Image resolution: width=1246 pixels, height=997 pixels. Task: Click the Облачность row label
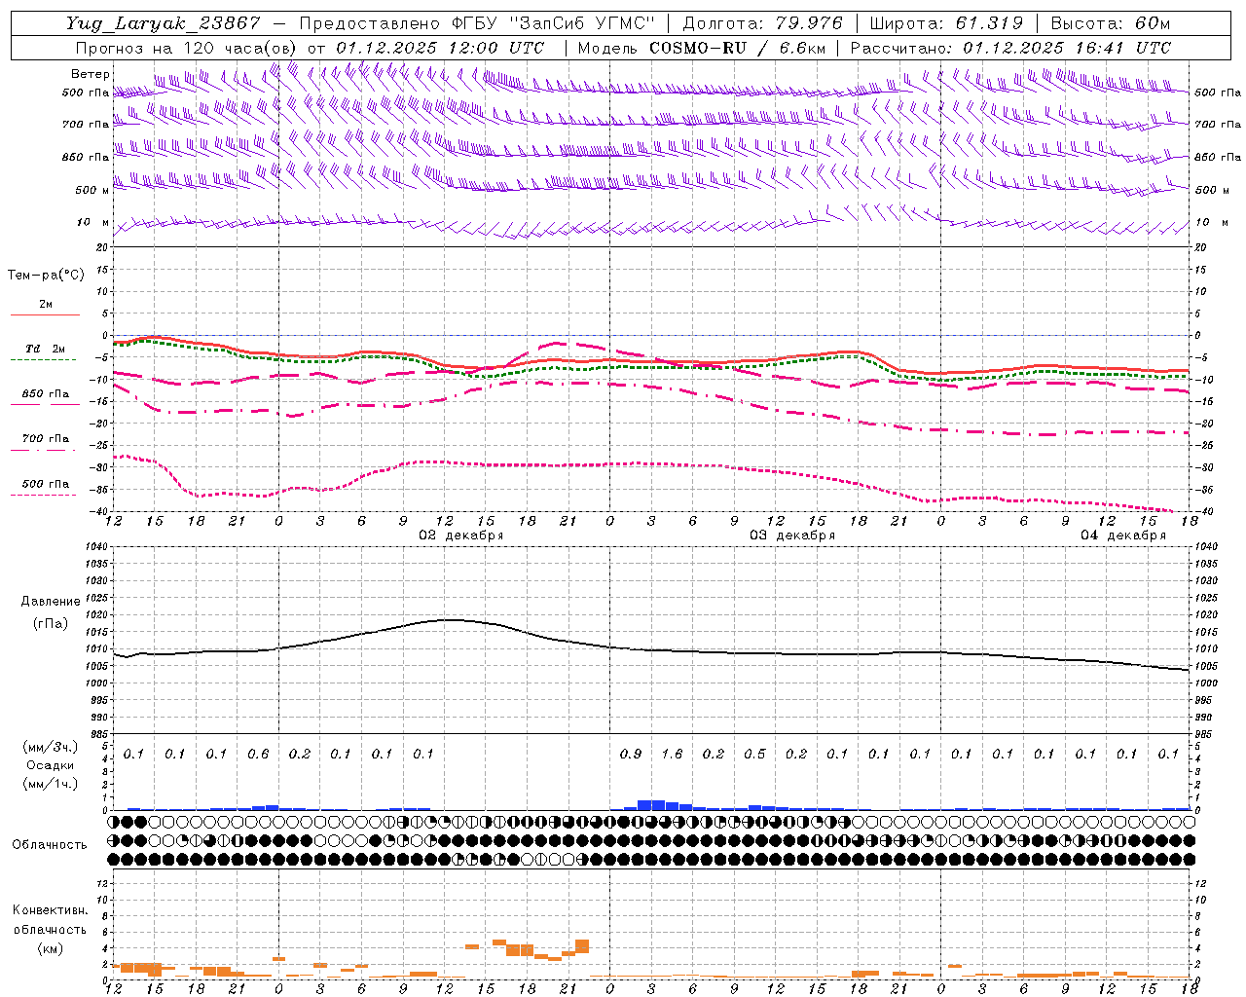coord(50,845)
